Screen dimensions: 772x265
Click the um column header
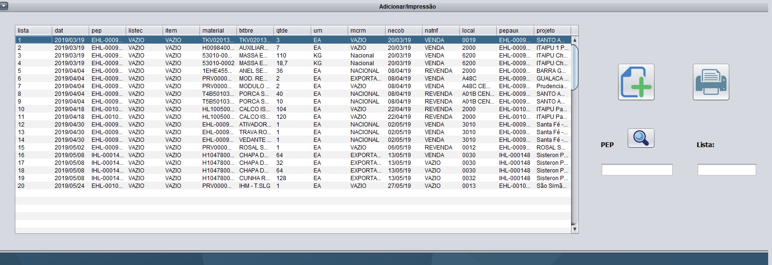329,30
